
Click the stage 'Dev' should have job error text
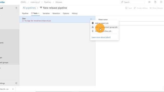pyautogui.click(x=38, y=21)
